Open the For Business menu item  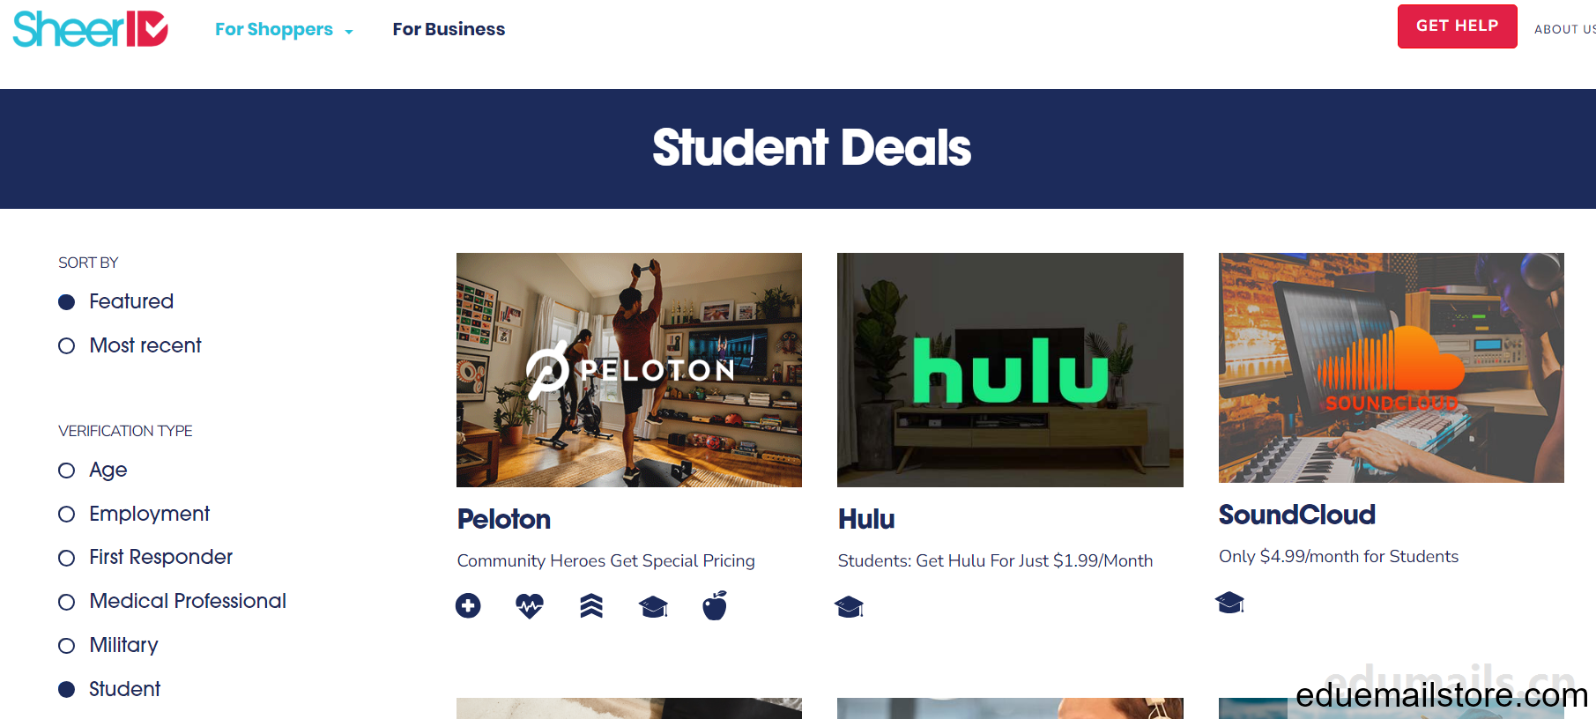point(449,29)
